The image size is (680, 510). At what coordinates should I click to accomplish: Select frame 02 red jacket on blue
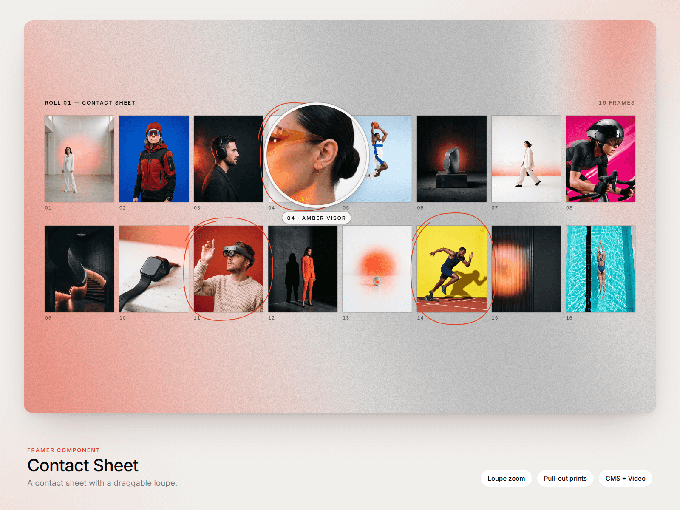point(154,159)
